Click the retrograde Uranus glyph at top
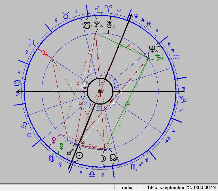 click(x=109, y=25)
